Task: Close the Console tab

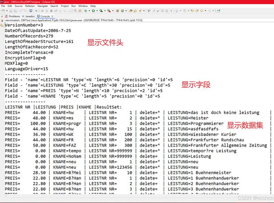Action: [53, 16]
